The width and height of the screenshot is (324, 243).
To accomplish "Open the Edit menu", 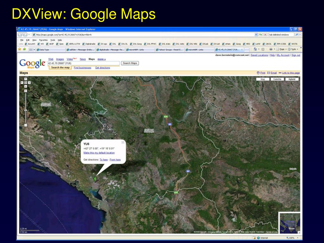I will [28, 40].
